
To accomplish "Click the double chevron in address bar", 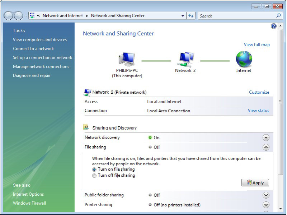I will point(38,16).
